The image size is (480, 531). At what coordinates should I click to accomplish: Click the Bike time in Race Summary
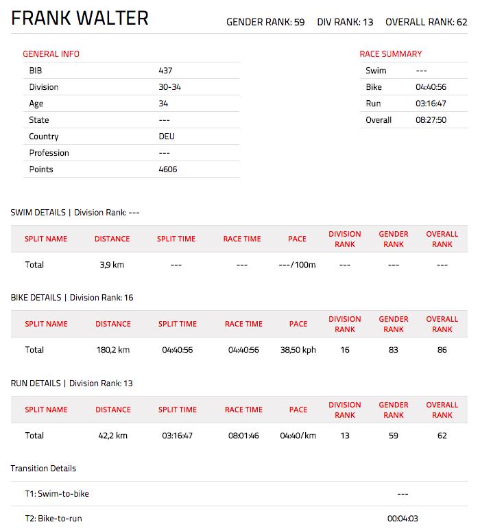[x=431, y=87]
